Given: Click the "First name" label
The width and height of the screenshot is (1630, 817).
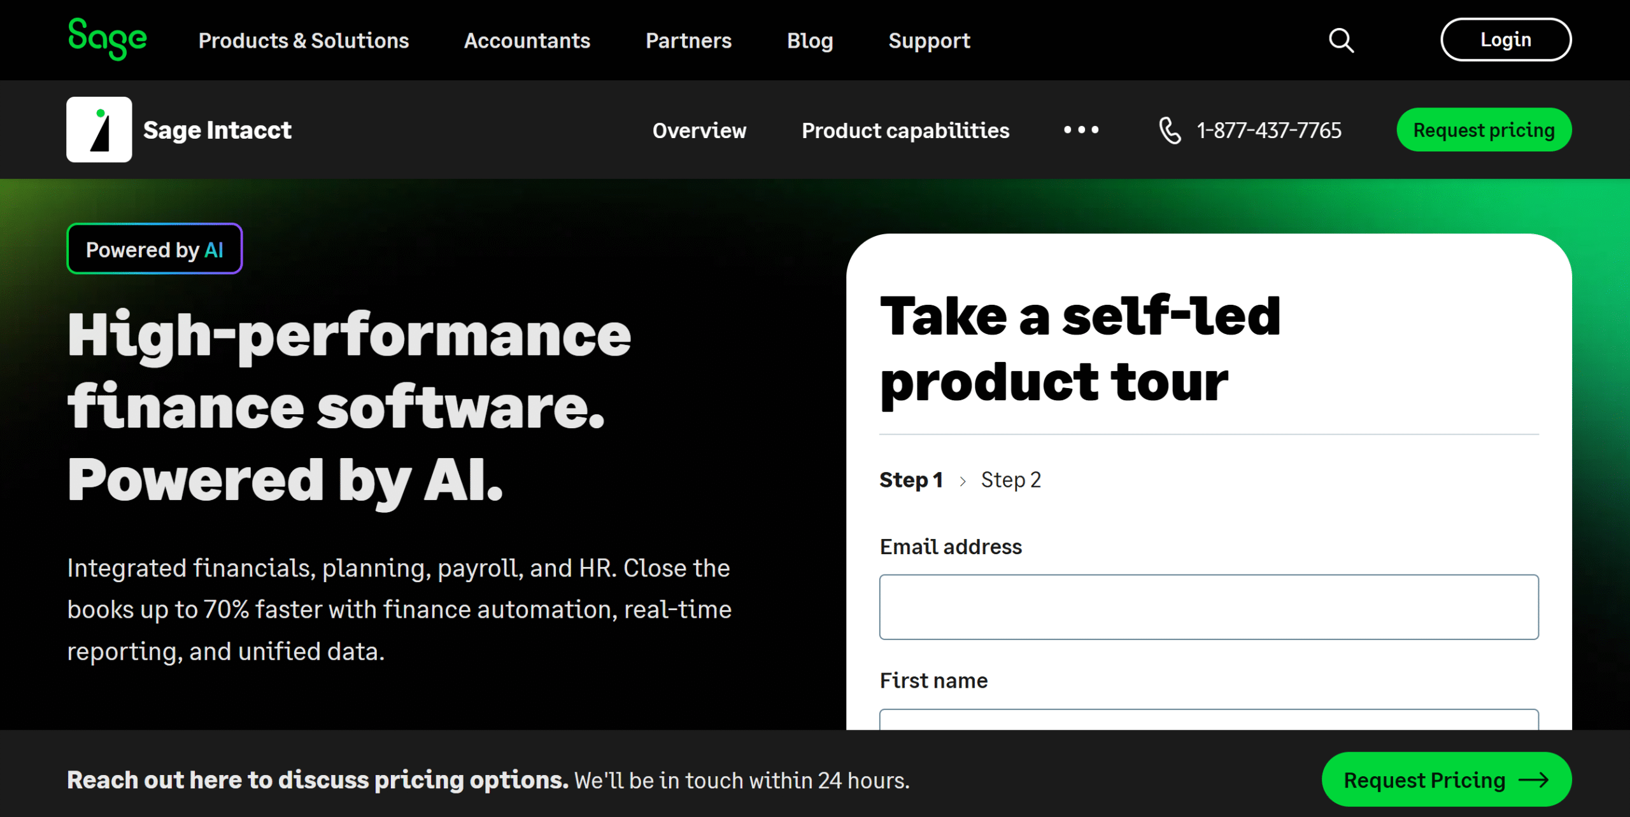Looking at the screenshot, I should tap(933, 680).
